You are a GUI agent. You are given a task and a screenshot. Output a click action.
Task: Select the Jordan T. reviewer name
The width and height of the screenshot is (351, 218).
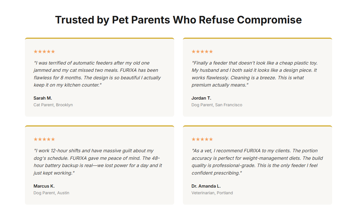[x=201, y=98]
